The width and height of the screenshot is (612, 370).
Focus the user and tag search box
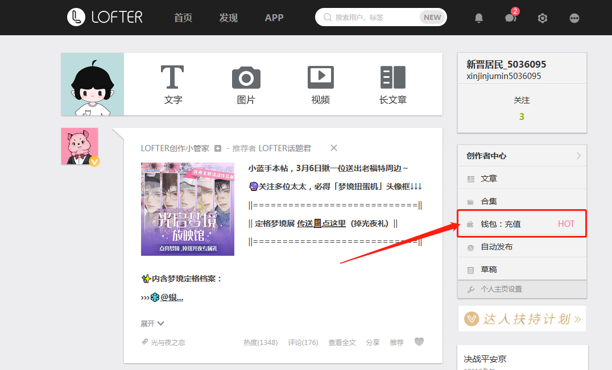381,17
